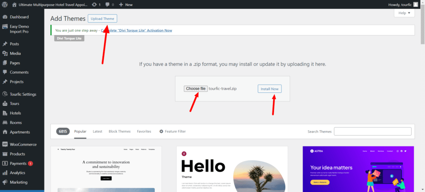Click the Pages icon in sidebar

tap(5, 63)
